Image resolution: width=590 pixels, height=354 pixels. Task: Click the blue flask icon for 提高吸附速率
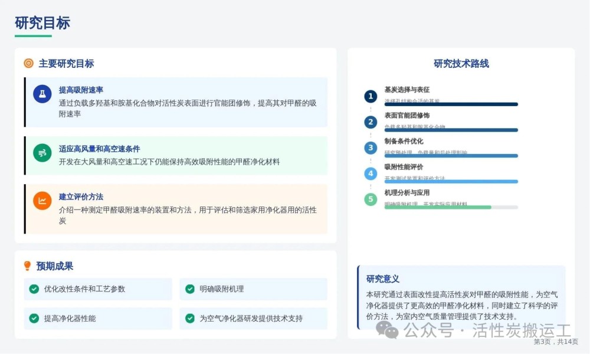tap(42, 93)
